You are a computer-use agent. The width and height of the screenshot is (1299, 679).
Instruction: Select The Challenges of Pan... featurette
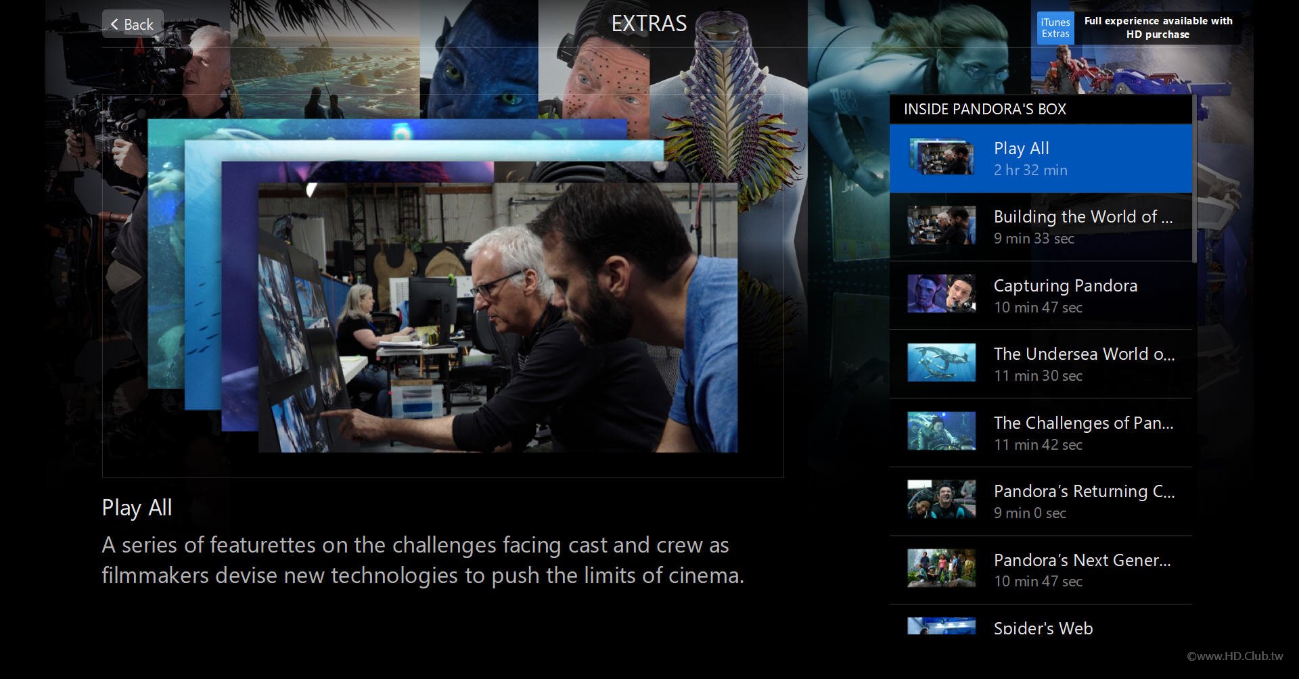pyautogui.click(x=1041, y=433)
